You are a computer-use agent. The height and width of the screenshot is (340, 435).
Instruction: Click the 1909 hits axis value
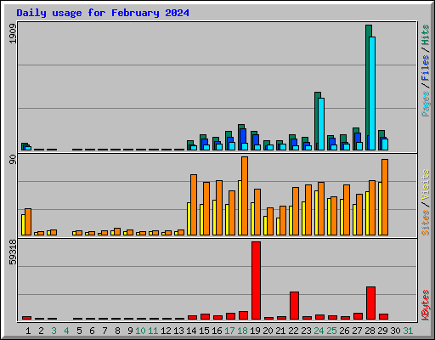(13, 34)
